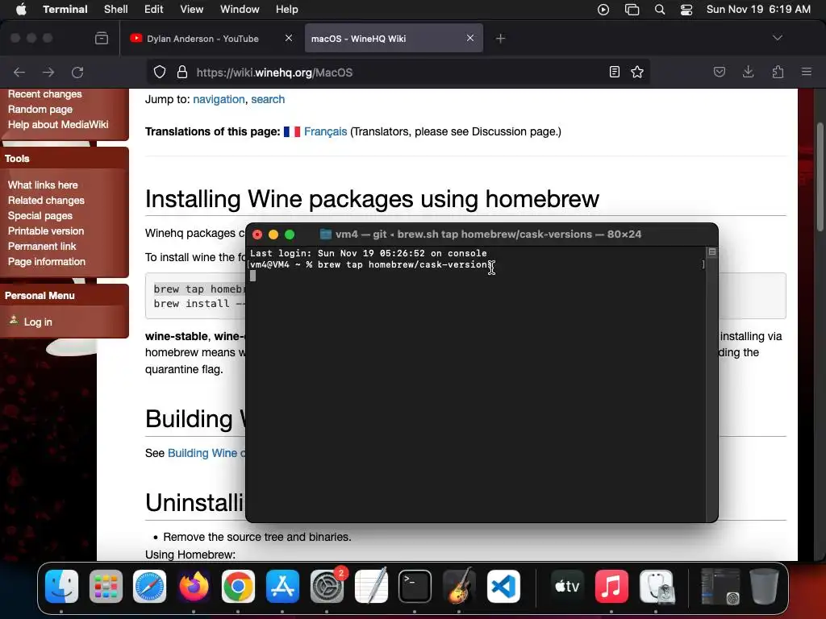Open Control Center in menu bar

(x=686, y=10)
